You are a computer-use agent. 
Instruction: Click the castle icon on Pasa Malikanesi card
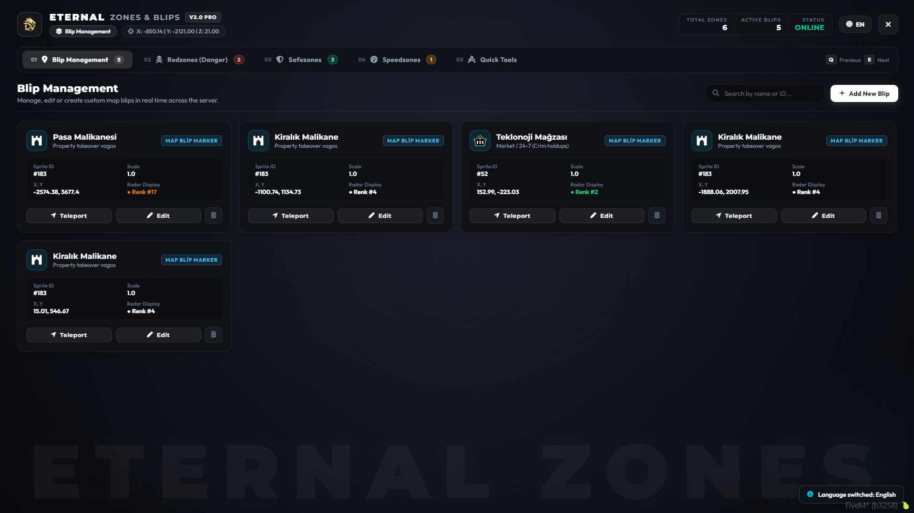pyautogui.click(x=37, y=141)
